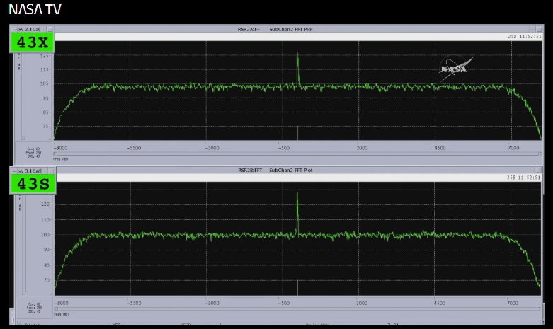Image resolution: width=553 pixels, height=329 pixels.
Task: Click the Freq (Hz) axis caption in RSR2A window
Action: [61, 159]
